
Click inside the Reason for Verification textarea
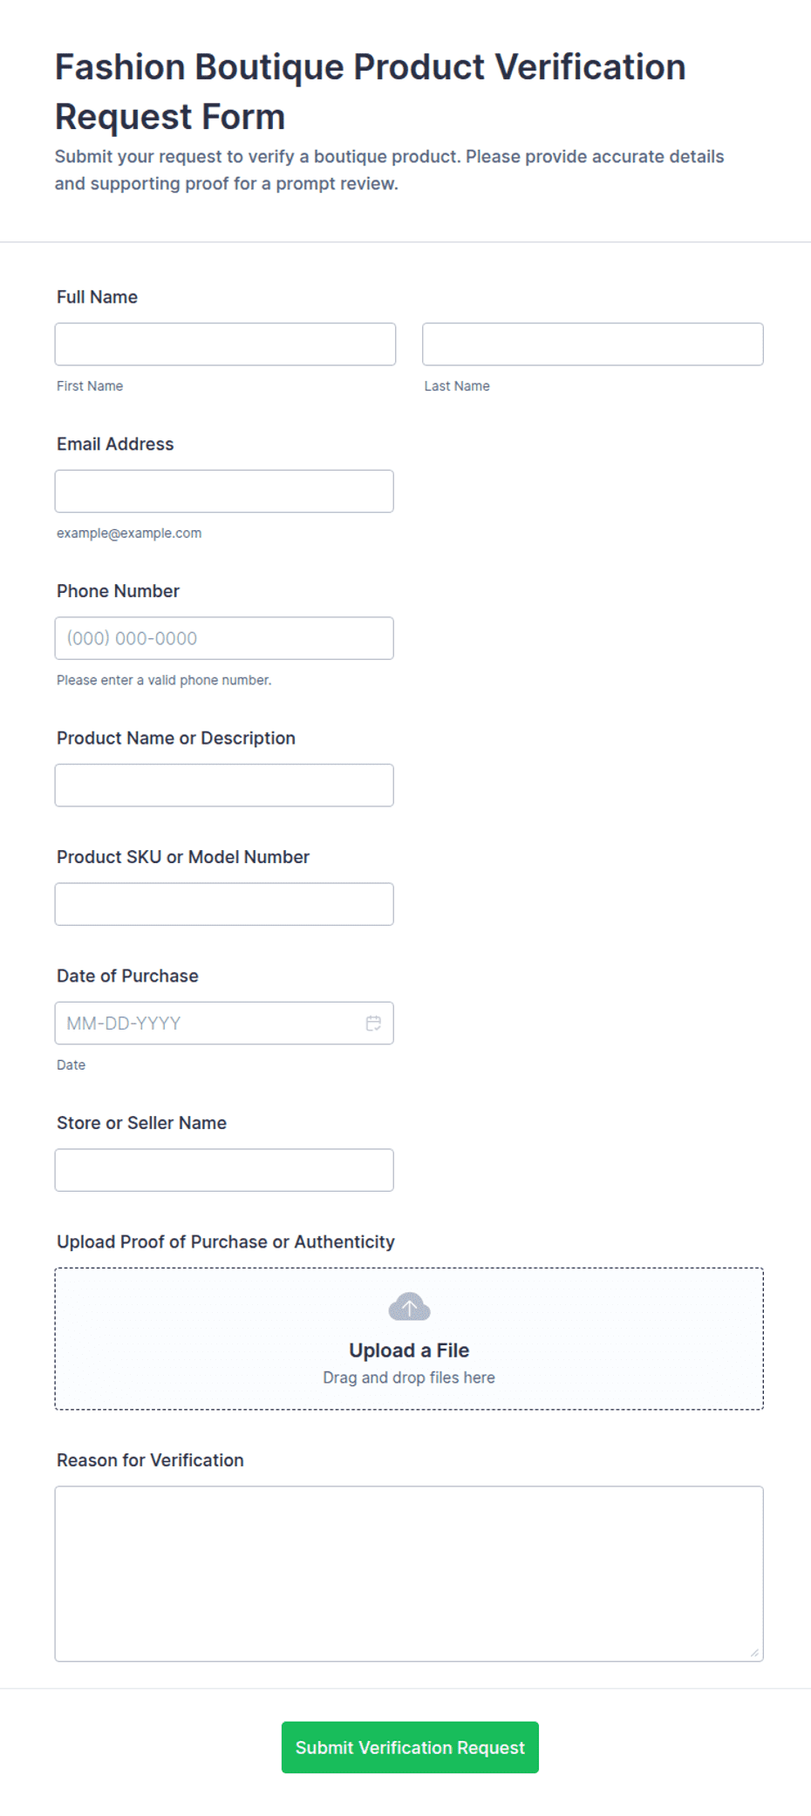409,1574
